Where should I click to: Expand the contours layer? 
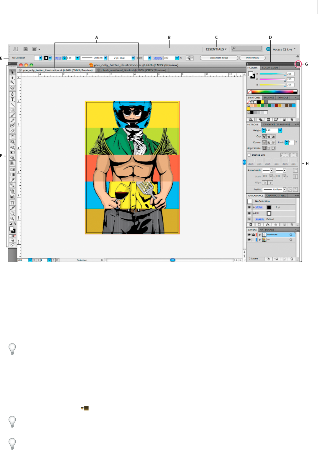[x=260, y=235]
